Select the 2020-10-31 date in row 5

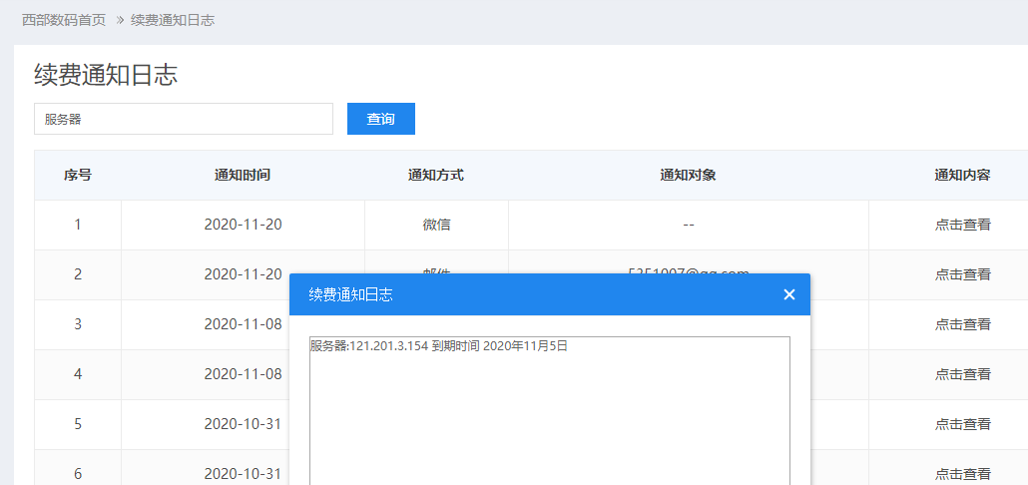tap(243, 424)
